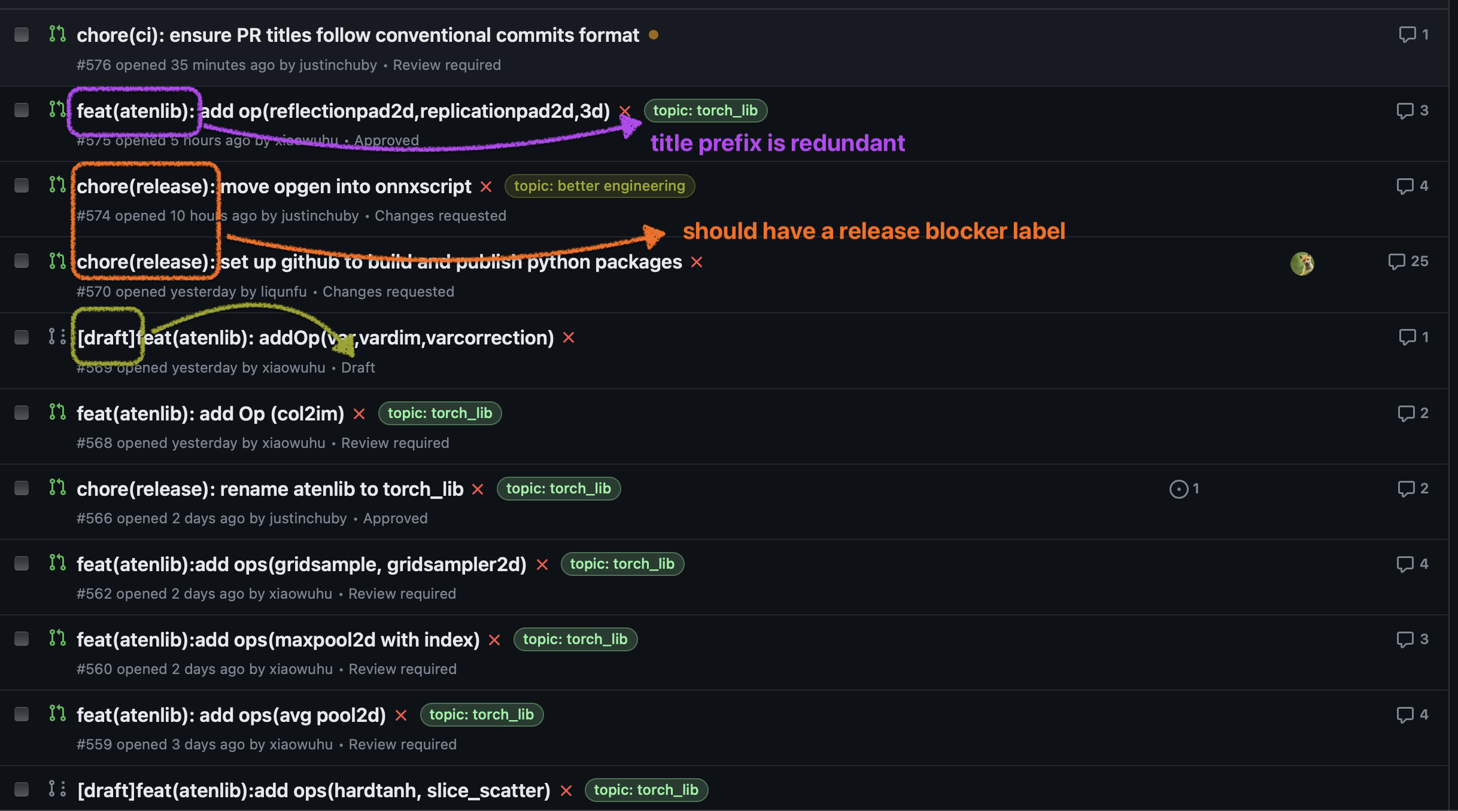Click the pull request icon beside PR #562
The image size is (1458, 811).
(57, 563)
